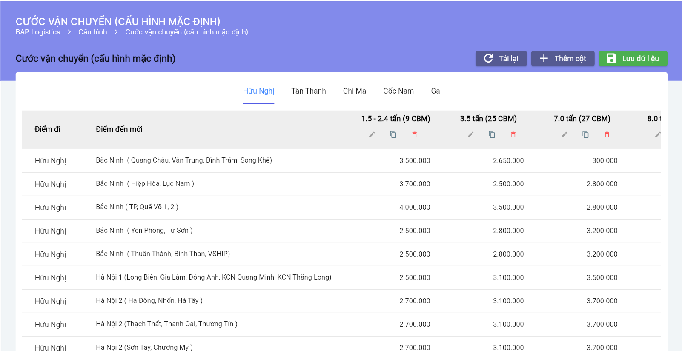Select the Cốc Nam tab
The height and width of the screenshot is (351, 682).
[x=398, y=91]
